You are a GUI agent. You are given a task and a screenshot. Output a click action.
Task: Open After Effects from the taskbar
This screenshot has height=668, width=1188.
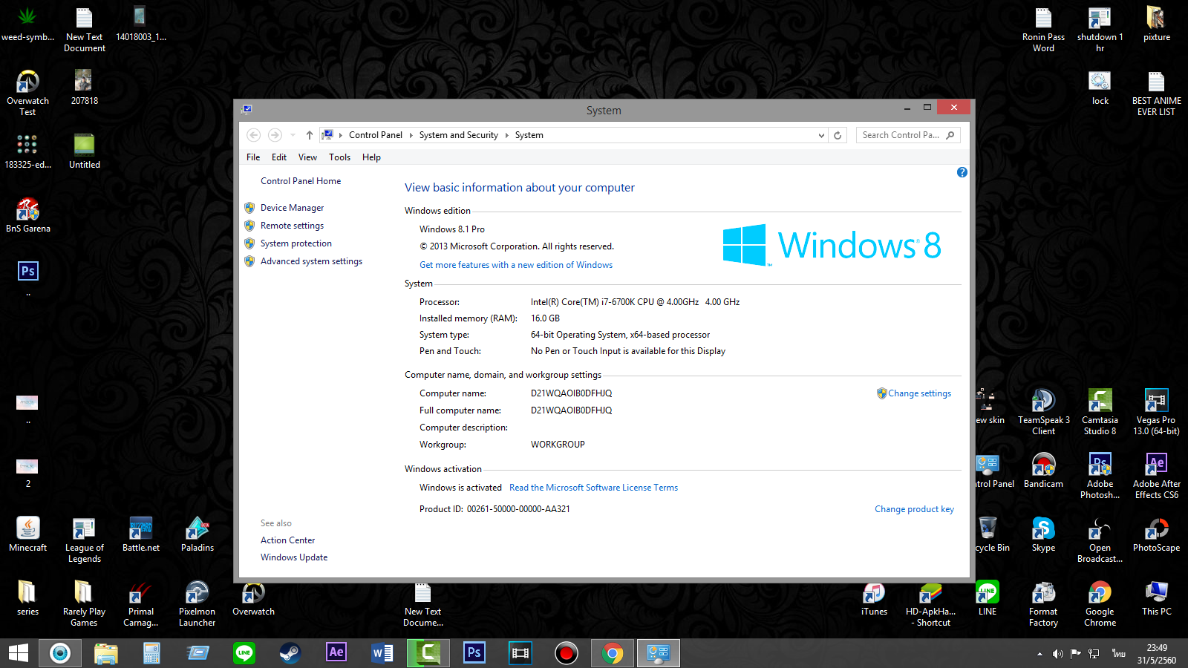click(x=336, y=653)
